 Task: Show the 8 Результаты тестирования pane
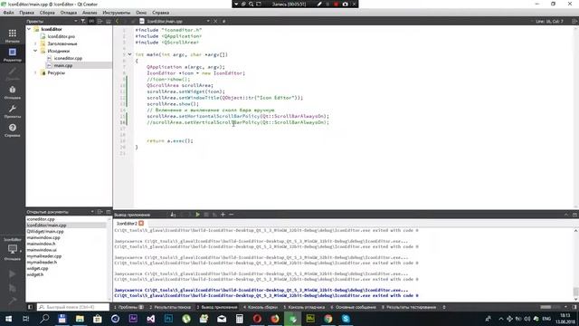point(409,307)
